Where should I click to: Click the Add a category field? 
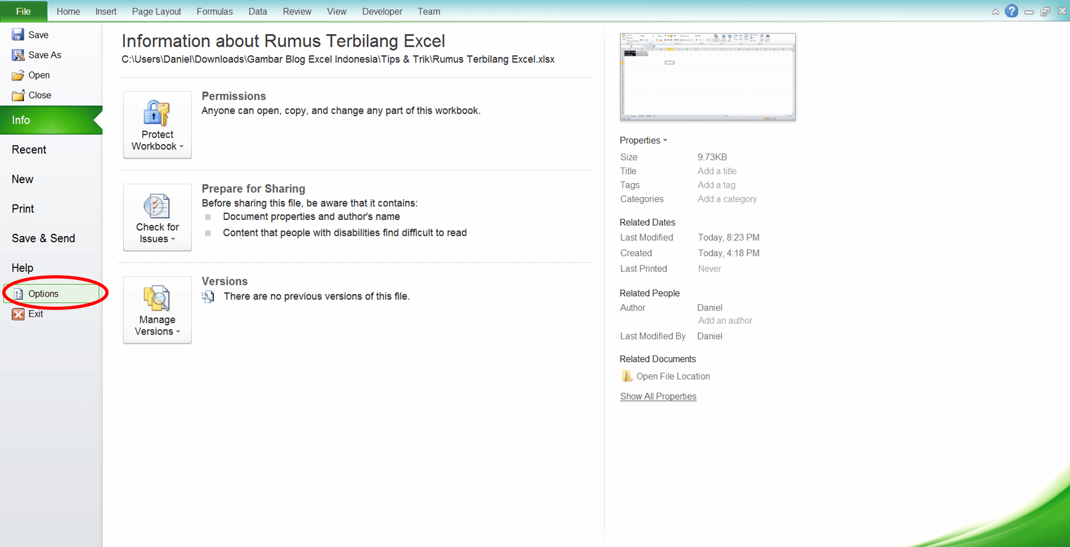(727, 199)
